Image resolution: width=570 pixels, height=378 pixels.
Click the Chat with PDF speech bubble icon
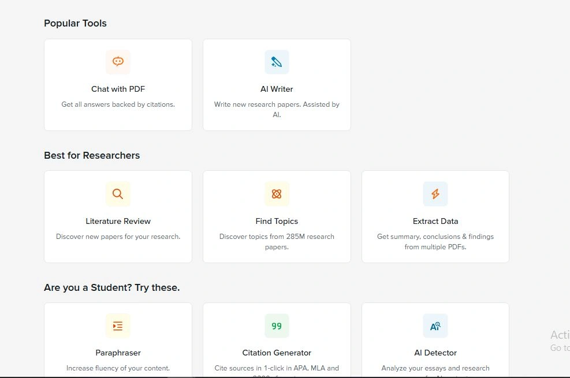pos(118,62)
